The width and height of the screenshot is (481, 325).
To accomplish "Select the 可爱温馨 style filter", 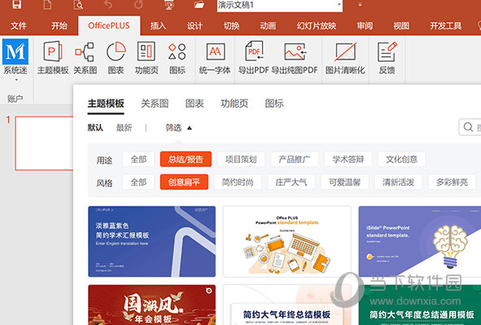I will pyautogui.click(x=345, y=182).
